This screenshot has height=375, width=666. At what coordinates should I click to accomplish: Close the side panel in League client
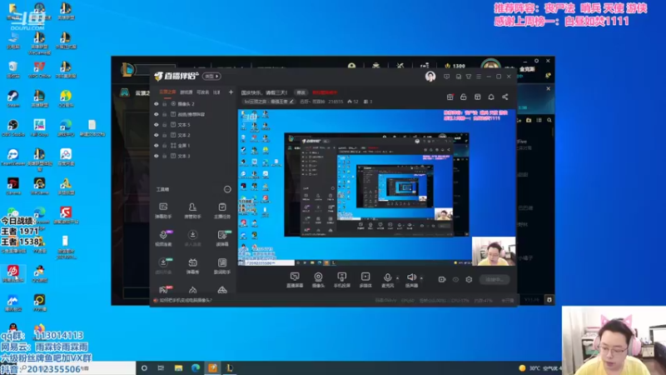pyautogui.click(x=549, y=89)
